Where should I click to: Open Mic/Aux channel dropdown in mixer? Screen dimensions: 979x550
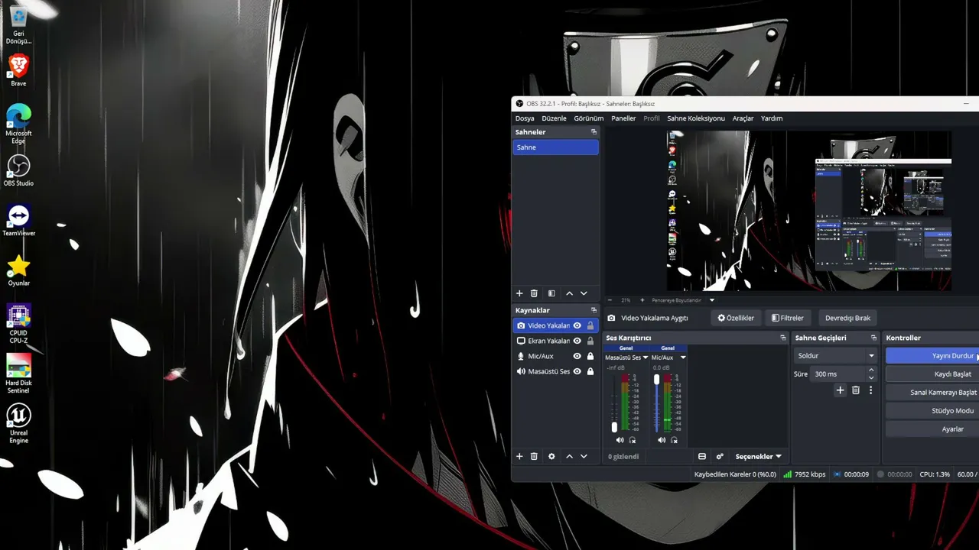tap(683, 357)
